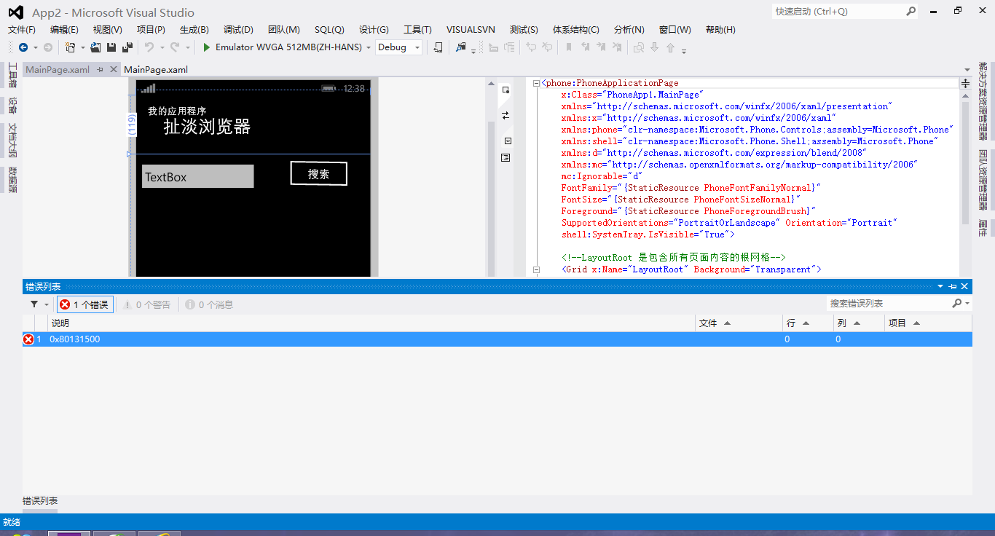Toggle the '1 个错误' errors filter
Image resolution: width=995 pixels, height=536 pixels.
coord(84,304)
